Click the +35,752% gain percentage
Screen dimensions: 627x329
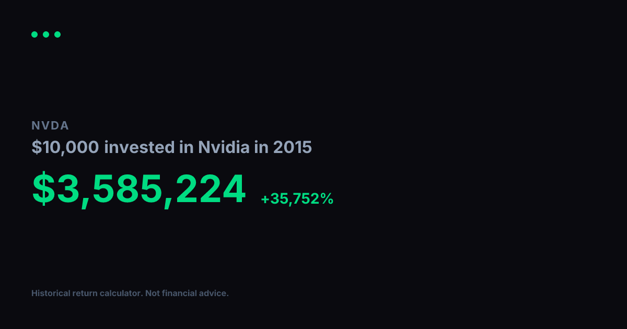297,198
